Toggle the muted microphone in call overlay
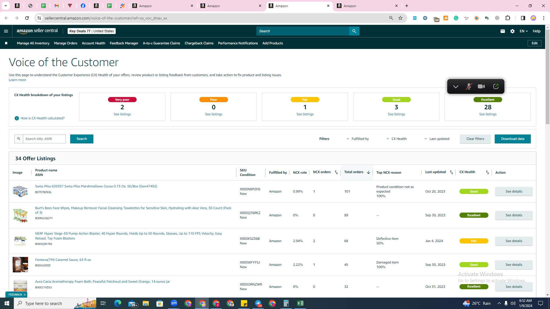The width and height of the screenshot is (550, 309). (x=469, y=86)
